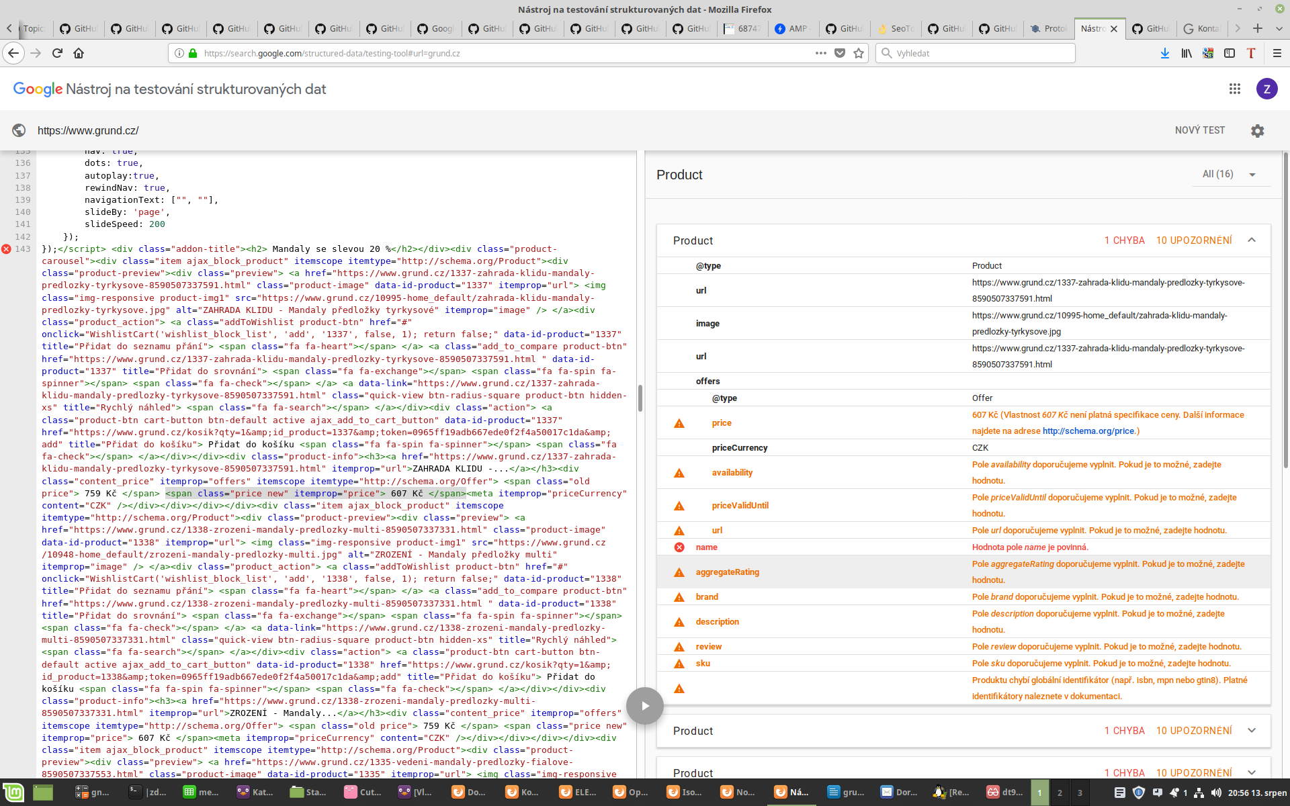Click the settings gear next to NOVÝ TEST
Viewport: 1290px width, 806px height.
pos(1257,131)
